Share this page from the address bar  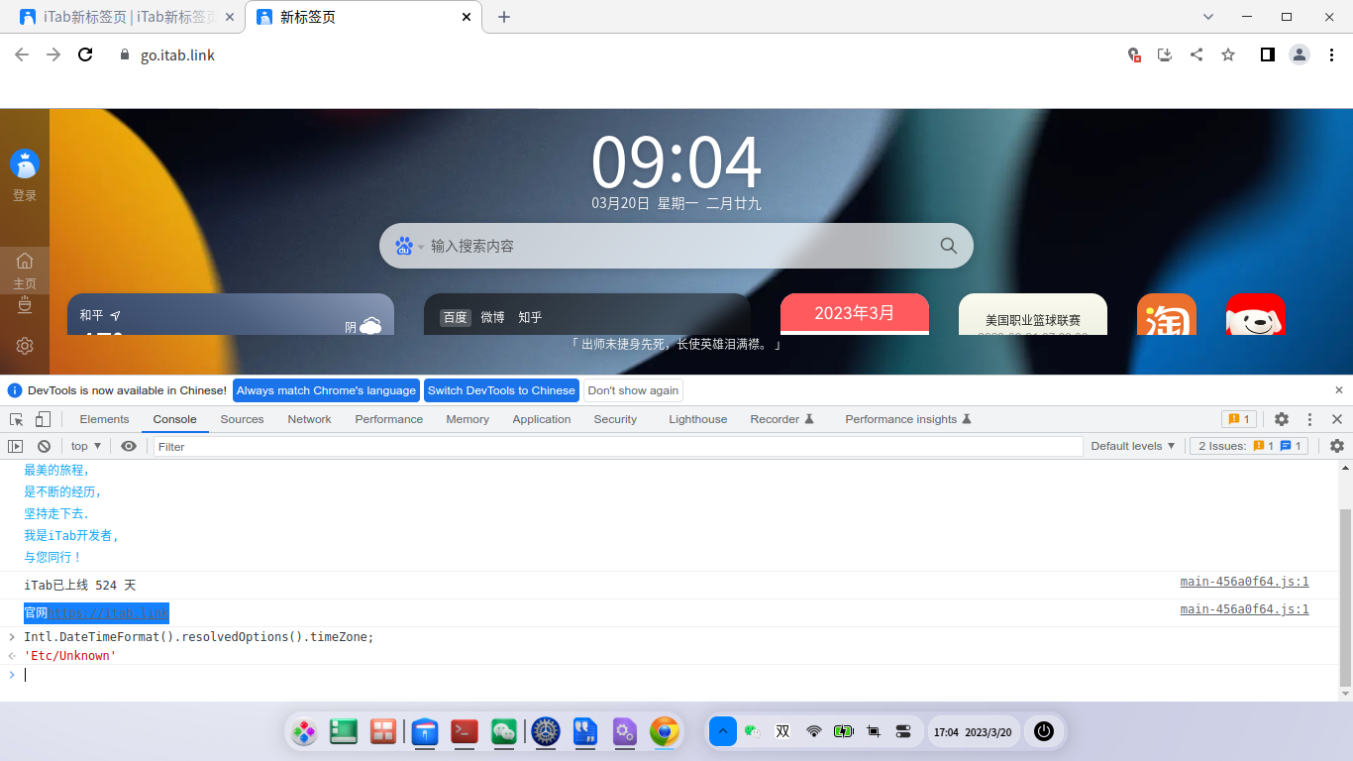coord(1197,54)
